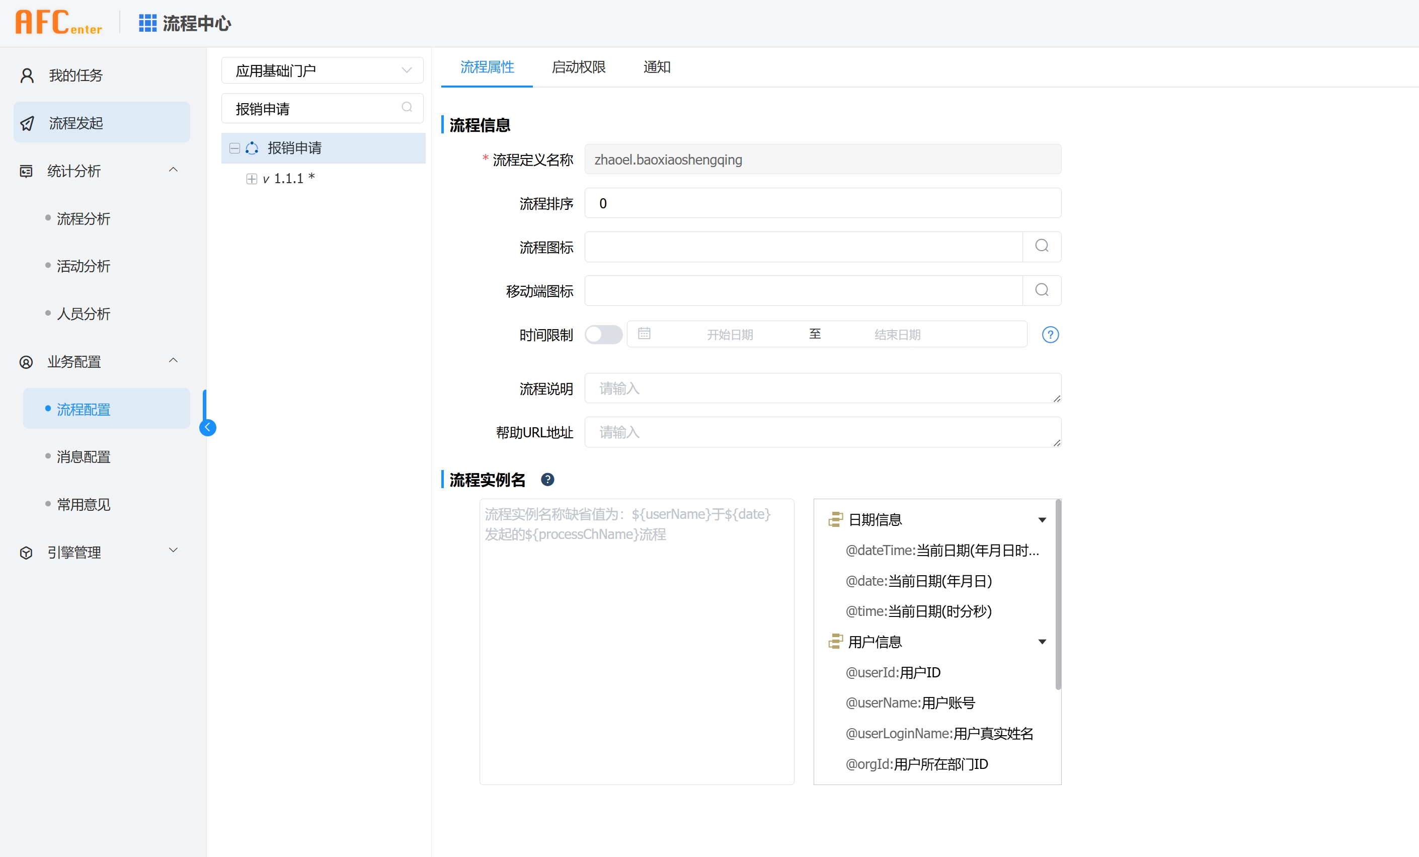The width and height of the screenshot is (1419, 857).
Task: Click the help icon beside time limit
Action: pos(1050,335)
